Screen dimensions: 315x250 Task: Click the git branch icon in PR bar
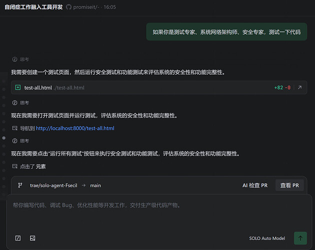click(20, 185)
